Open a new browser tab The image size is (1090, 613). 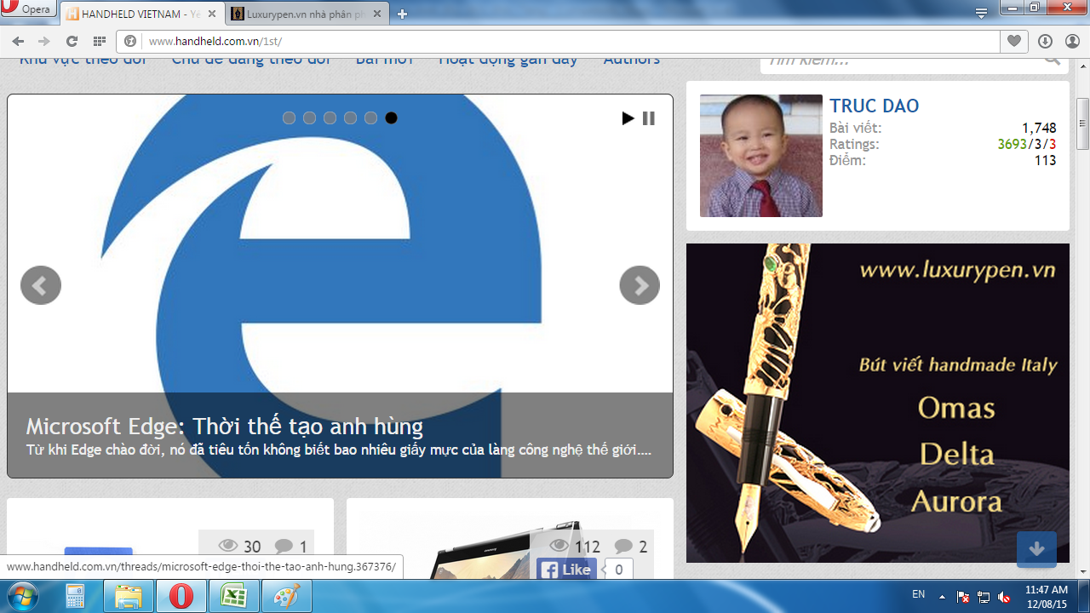[401, 14]
